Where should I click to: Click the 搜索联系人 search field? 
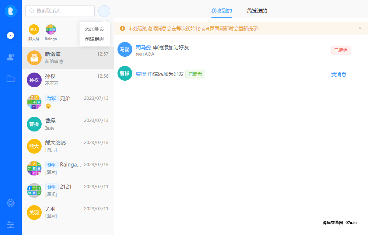tap(60, 11)
